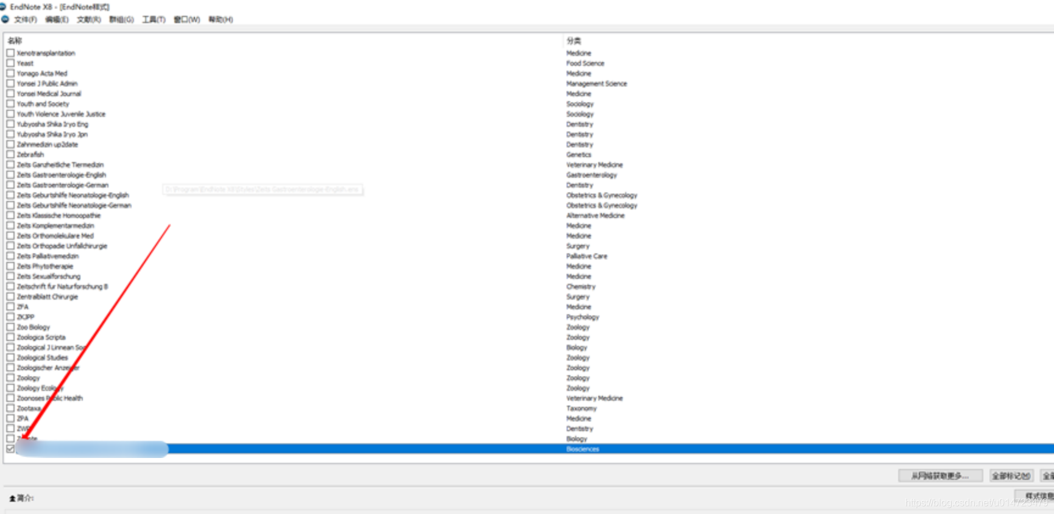Click the Gastroenterology category cell
The image size is (1054, 514).
coord(592,175)
